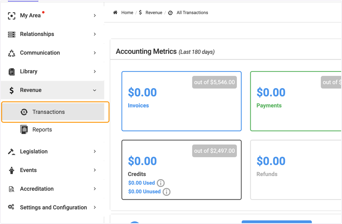Screen dimensions: 342x224
Task: Click the $0.00 amount in Refunds card
Action: click(271, 161)
